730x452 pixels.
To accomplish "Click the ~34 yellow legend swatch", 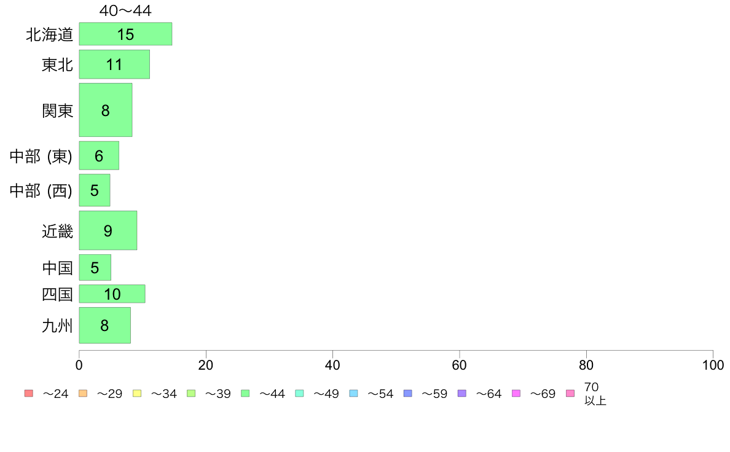I will pos(137,393).
